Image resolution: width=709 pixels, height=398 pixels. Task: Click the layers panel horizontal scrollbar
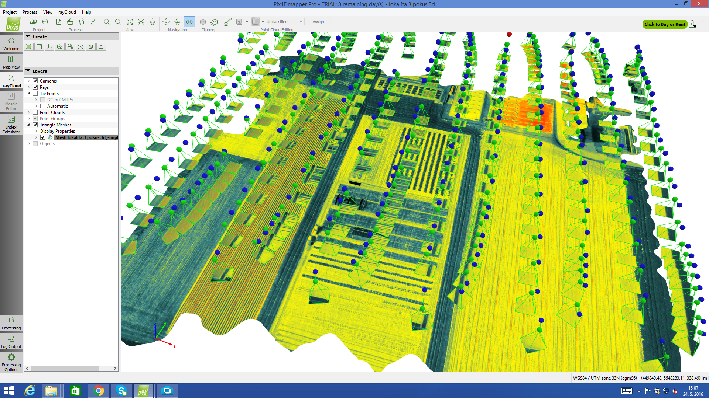[65, 368]
